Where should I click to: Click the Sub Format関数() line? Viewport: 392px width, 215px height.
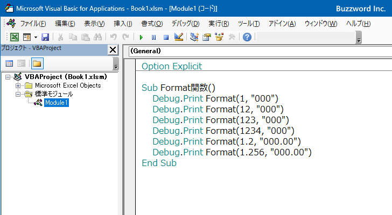[x=178, y=88]
